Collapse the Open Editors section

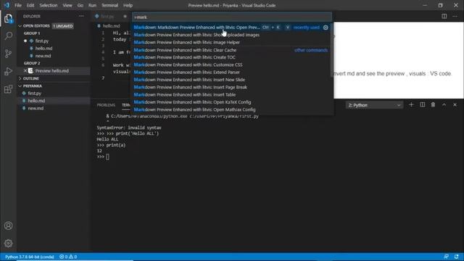coord(20,26)
